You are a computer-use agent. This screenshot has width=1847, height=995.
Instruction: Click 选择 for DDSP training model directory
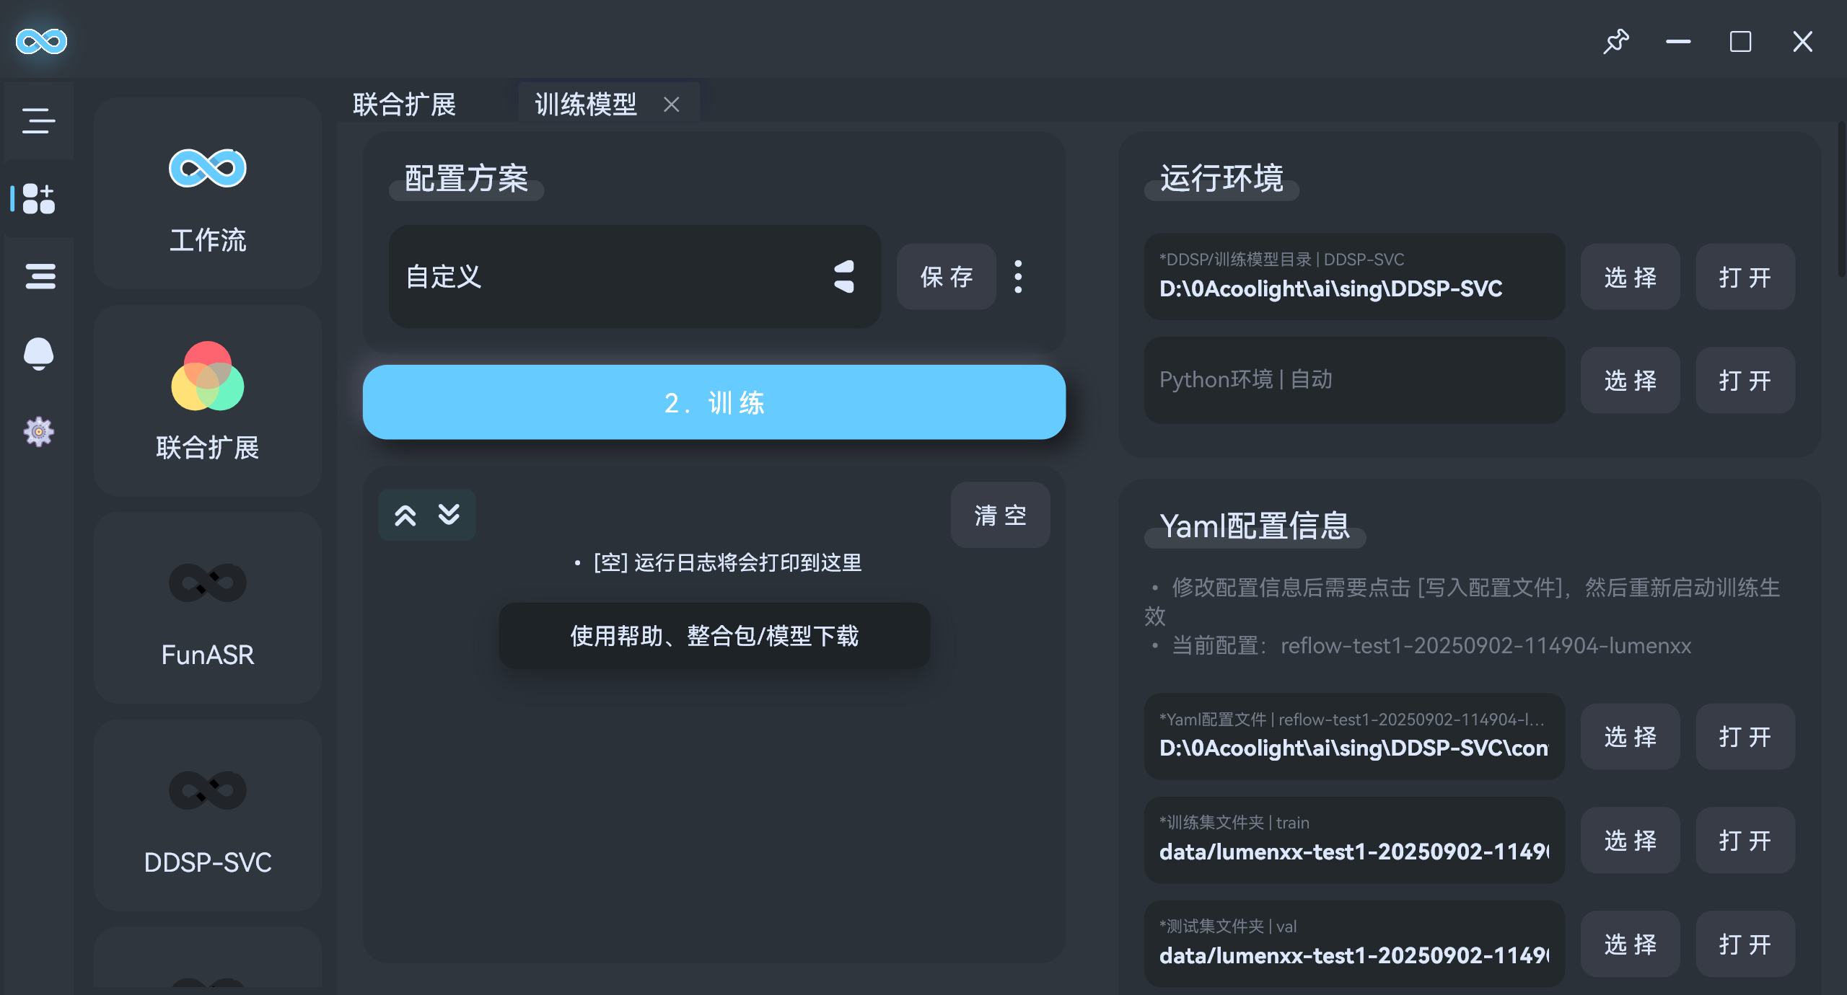pyautogui.click(x=1631, y=277)
